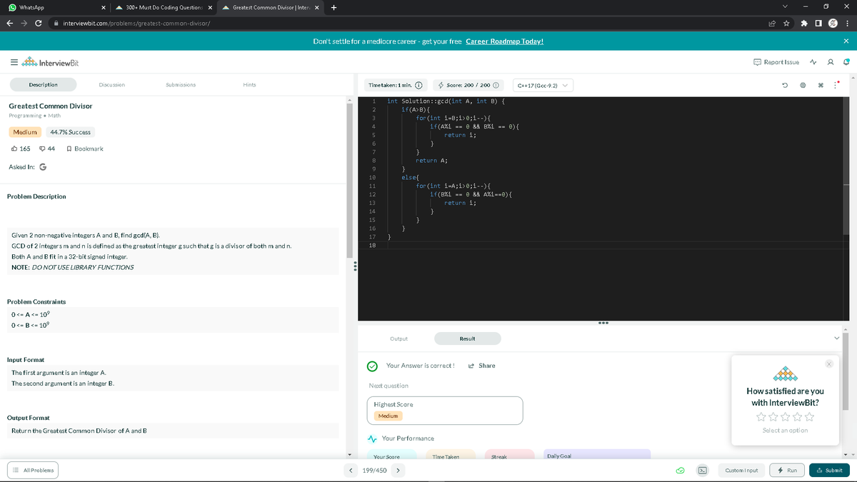
Task: Click the Report Issue button
Action: pyautogui.click(x=776, y=63)
